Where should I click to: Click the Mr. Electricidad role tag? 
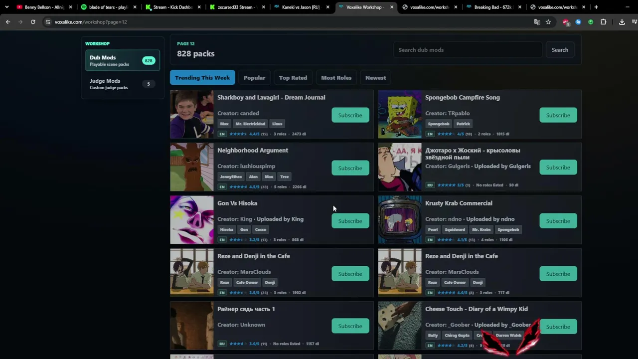click(x=250, y=124)
